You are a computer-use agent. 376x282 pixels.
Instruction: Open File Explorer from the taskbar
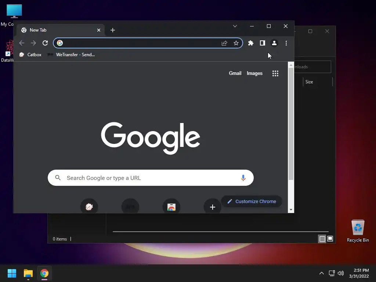click(x=28, y=273)
